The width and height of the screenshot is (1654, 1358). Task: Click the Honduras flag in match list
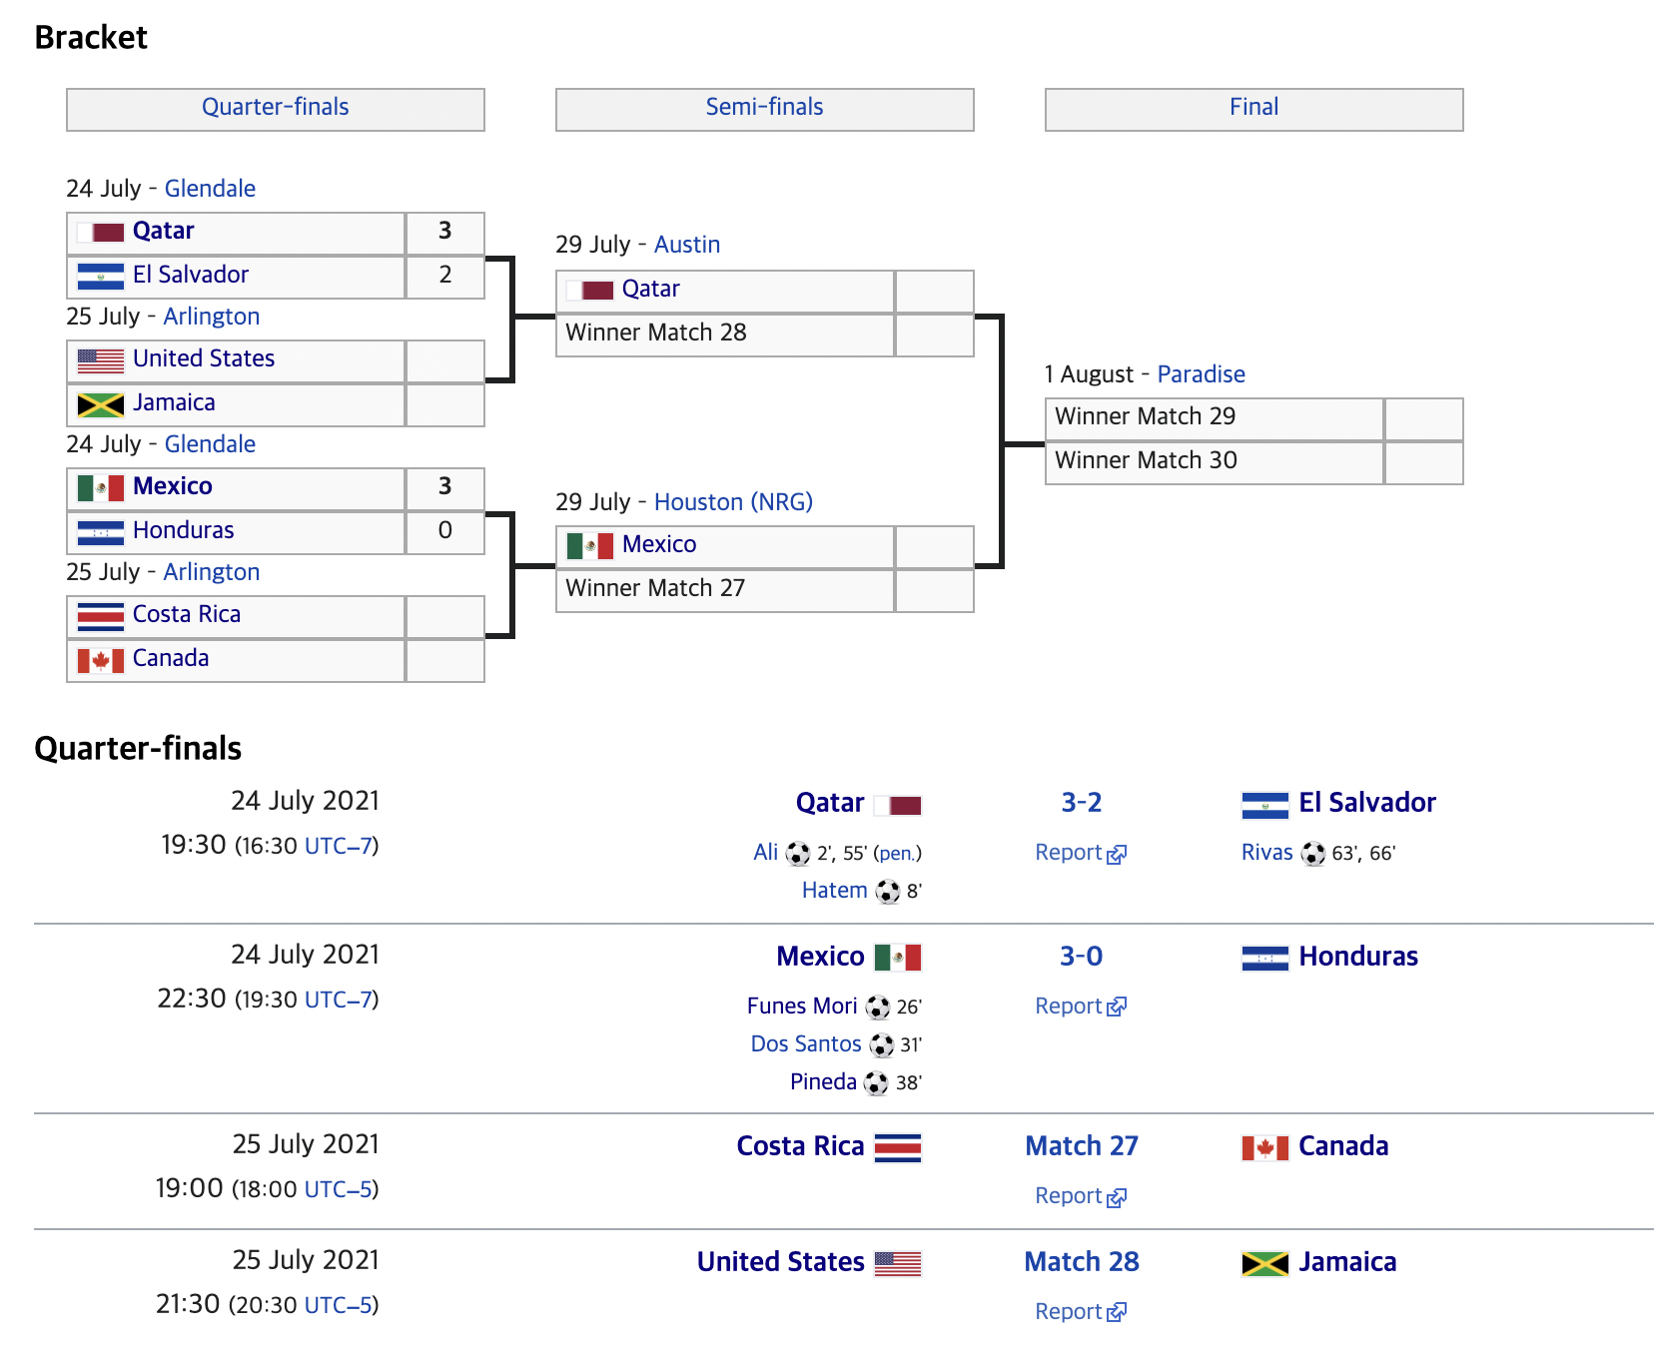[x=1264, y=959]
